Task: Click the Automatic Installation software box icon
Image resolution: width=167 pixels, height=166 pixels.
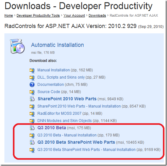Action: (17, 46)
